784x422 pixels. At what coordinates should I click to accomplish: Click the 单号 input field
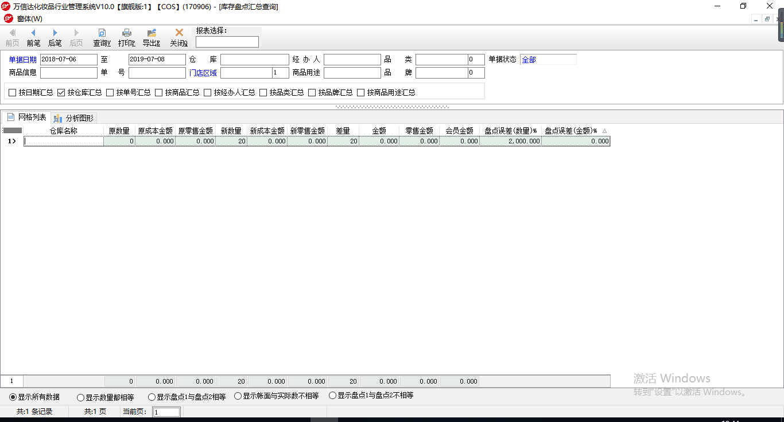click(157, 73)
